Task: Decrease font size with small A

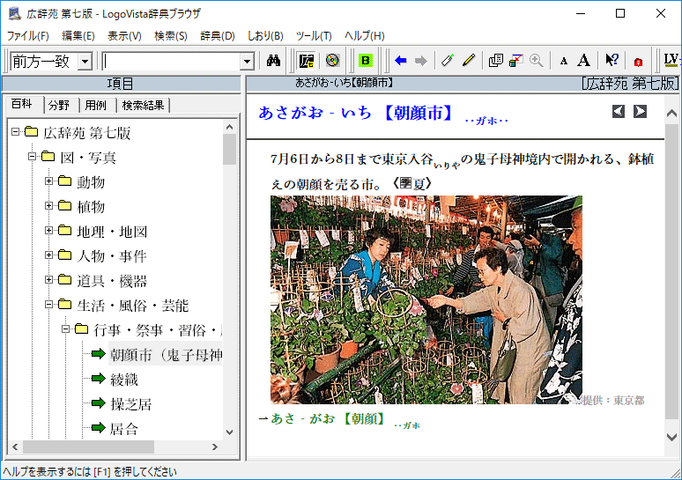Action: (563, 61)
